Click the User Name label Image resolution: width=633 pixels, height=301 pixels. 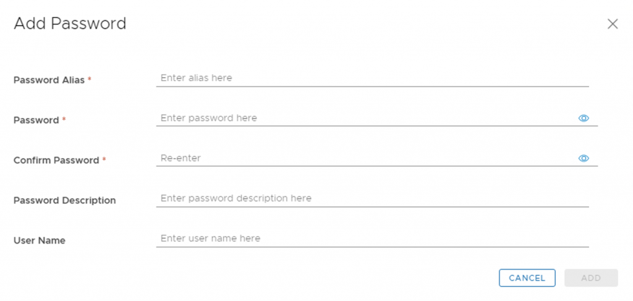(40, 240)
